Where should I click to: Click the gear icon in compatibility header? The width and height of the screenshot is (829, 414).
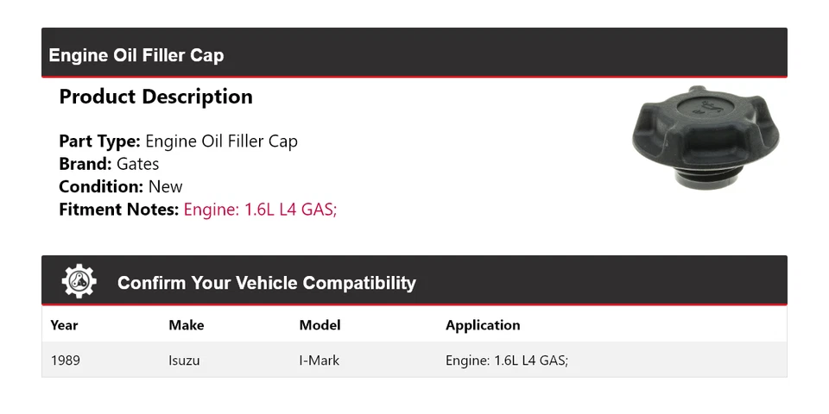click(79, 281)
